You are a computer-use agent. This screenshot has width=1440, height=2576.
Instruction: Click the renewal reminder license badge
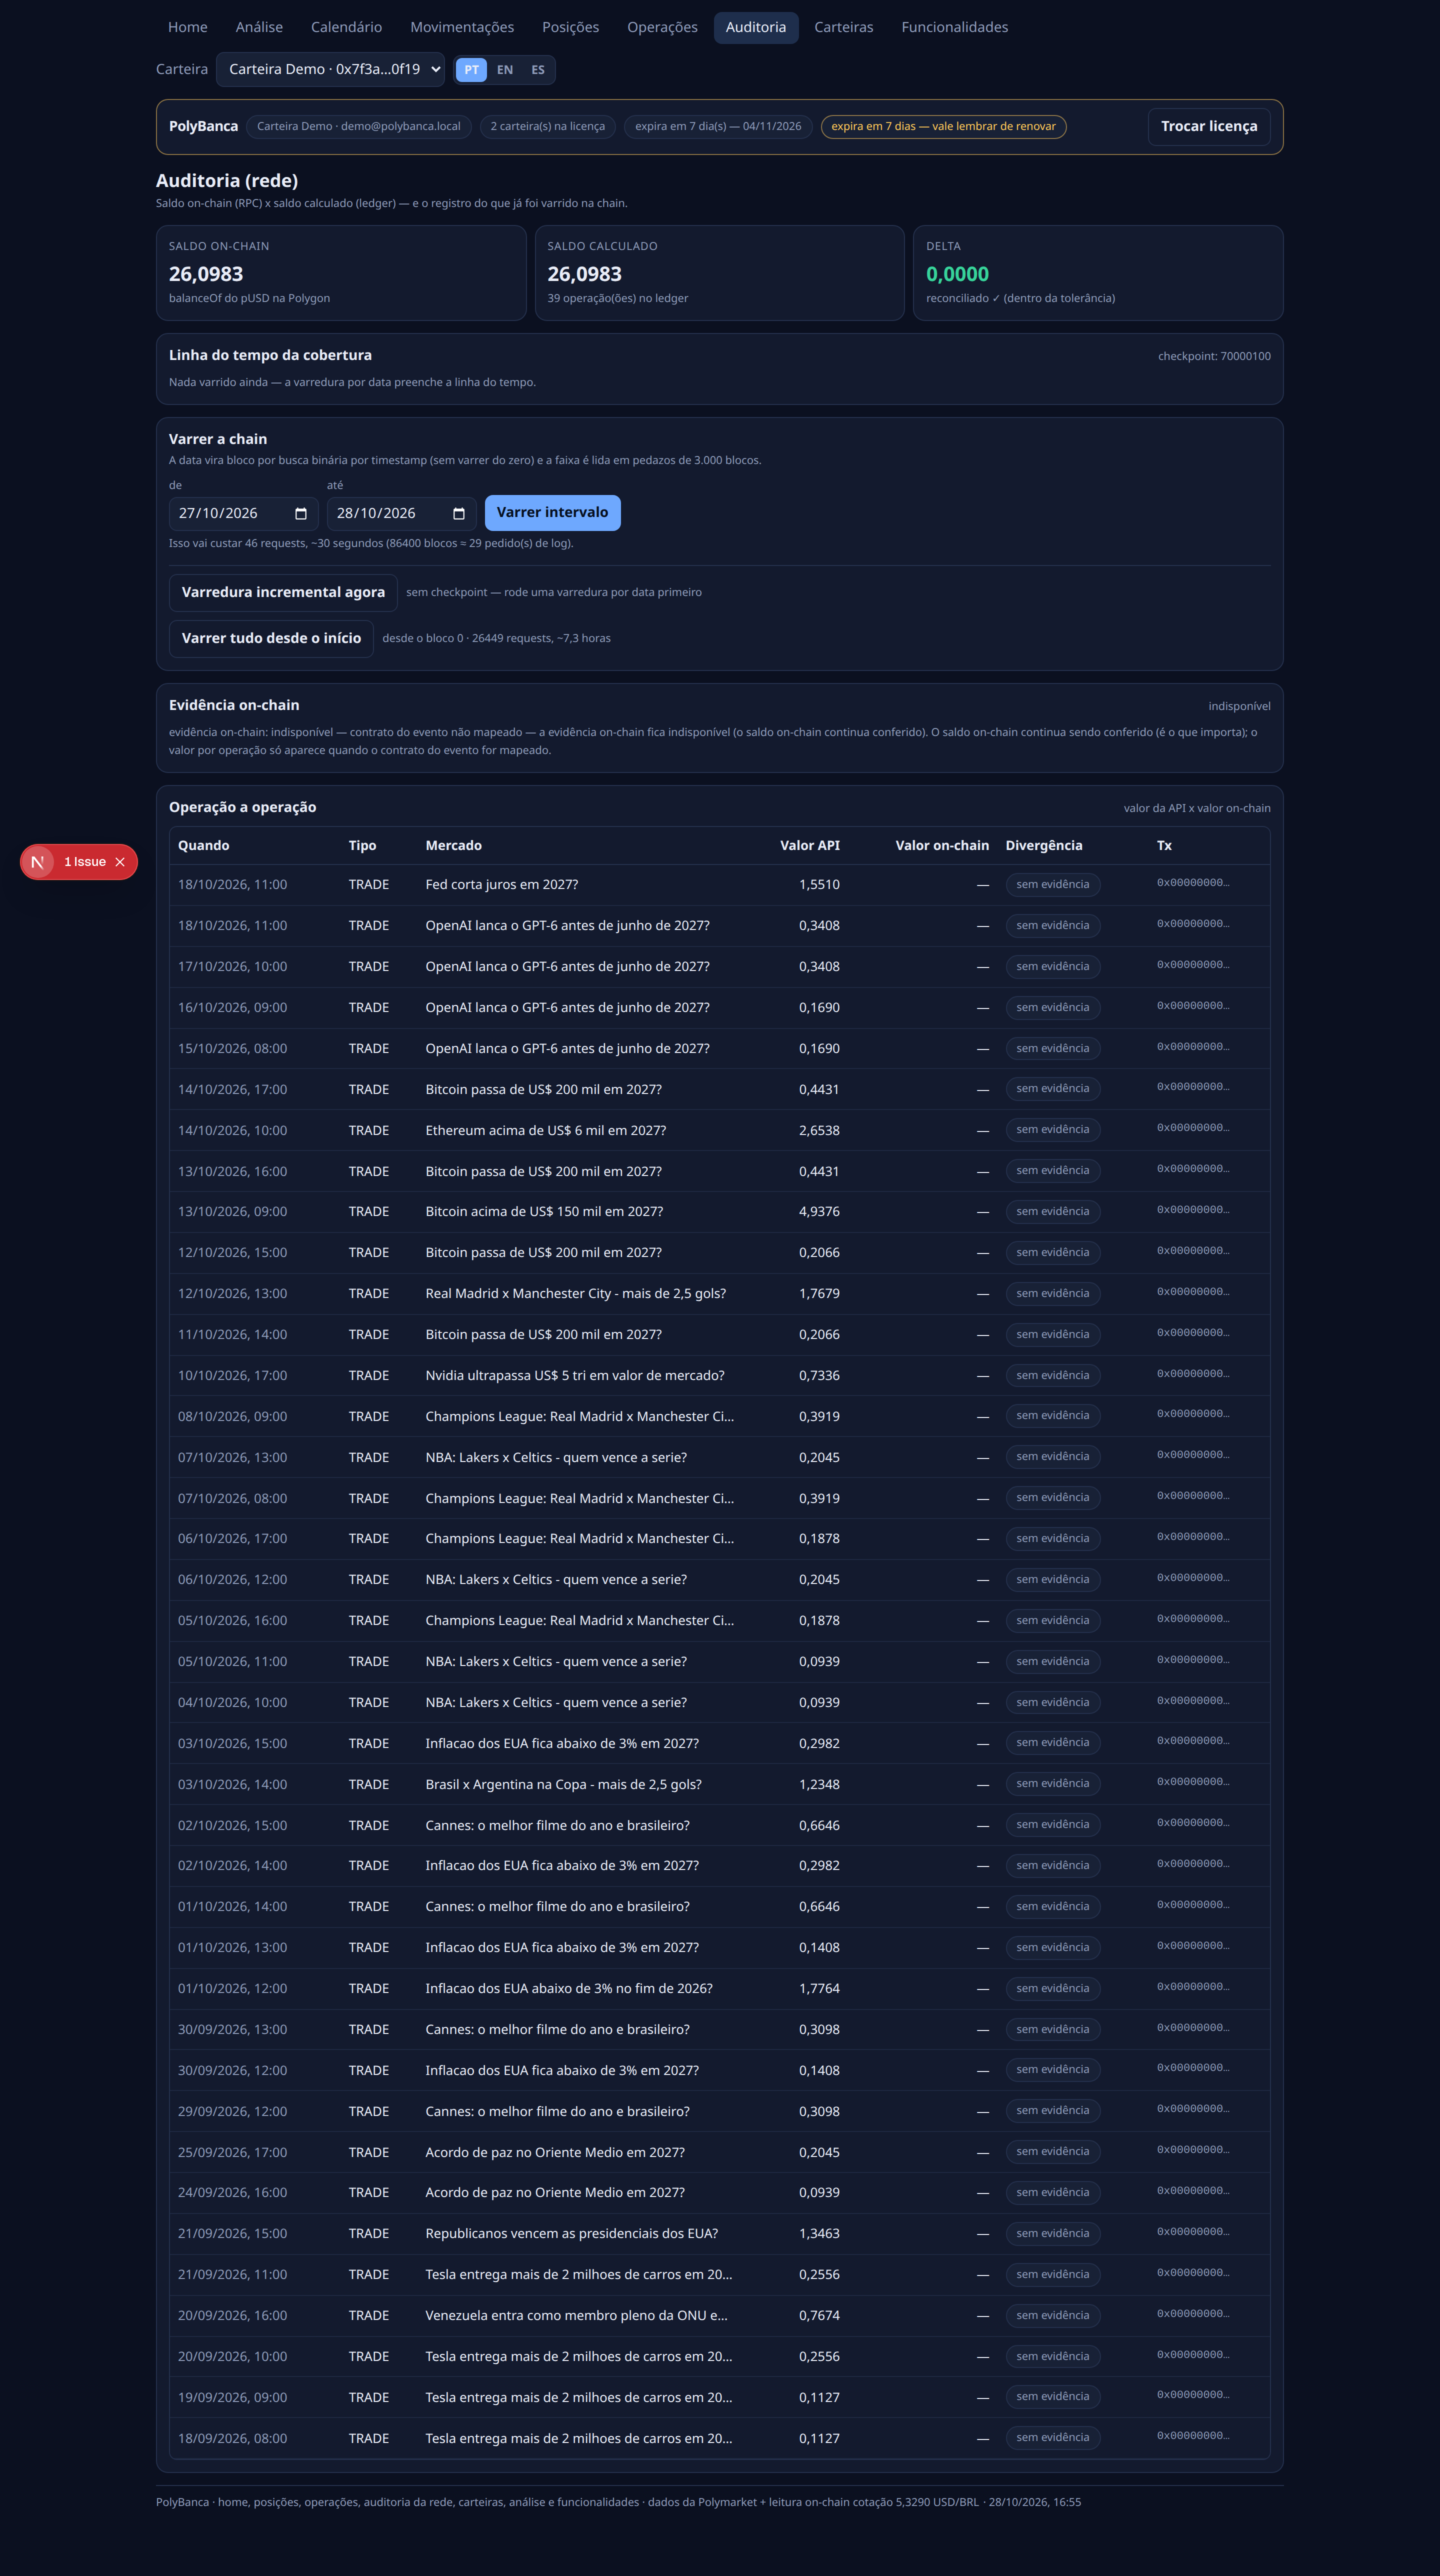pos(943,126)
